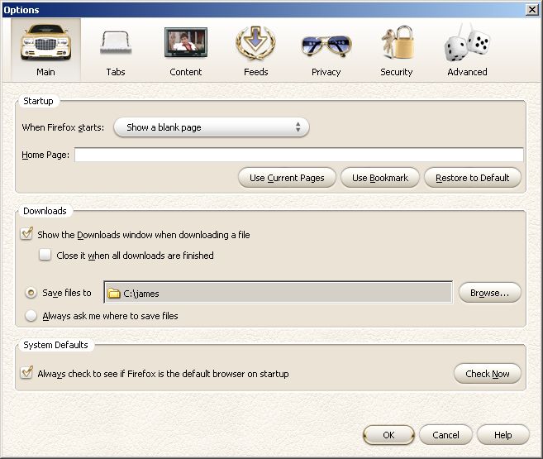Screen dimensions: 543x459
Task: Confirm settings with the OK button
Action: tap(388, 435)
